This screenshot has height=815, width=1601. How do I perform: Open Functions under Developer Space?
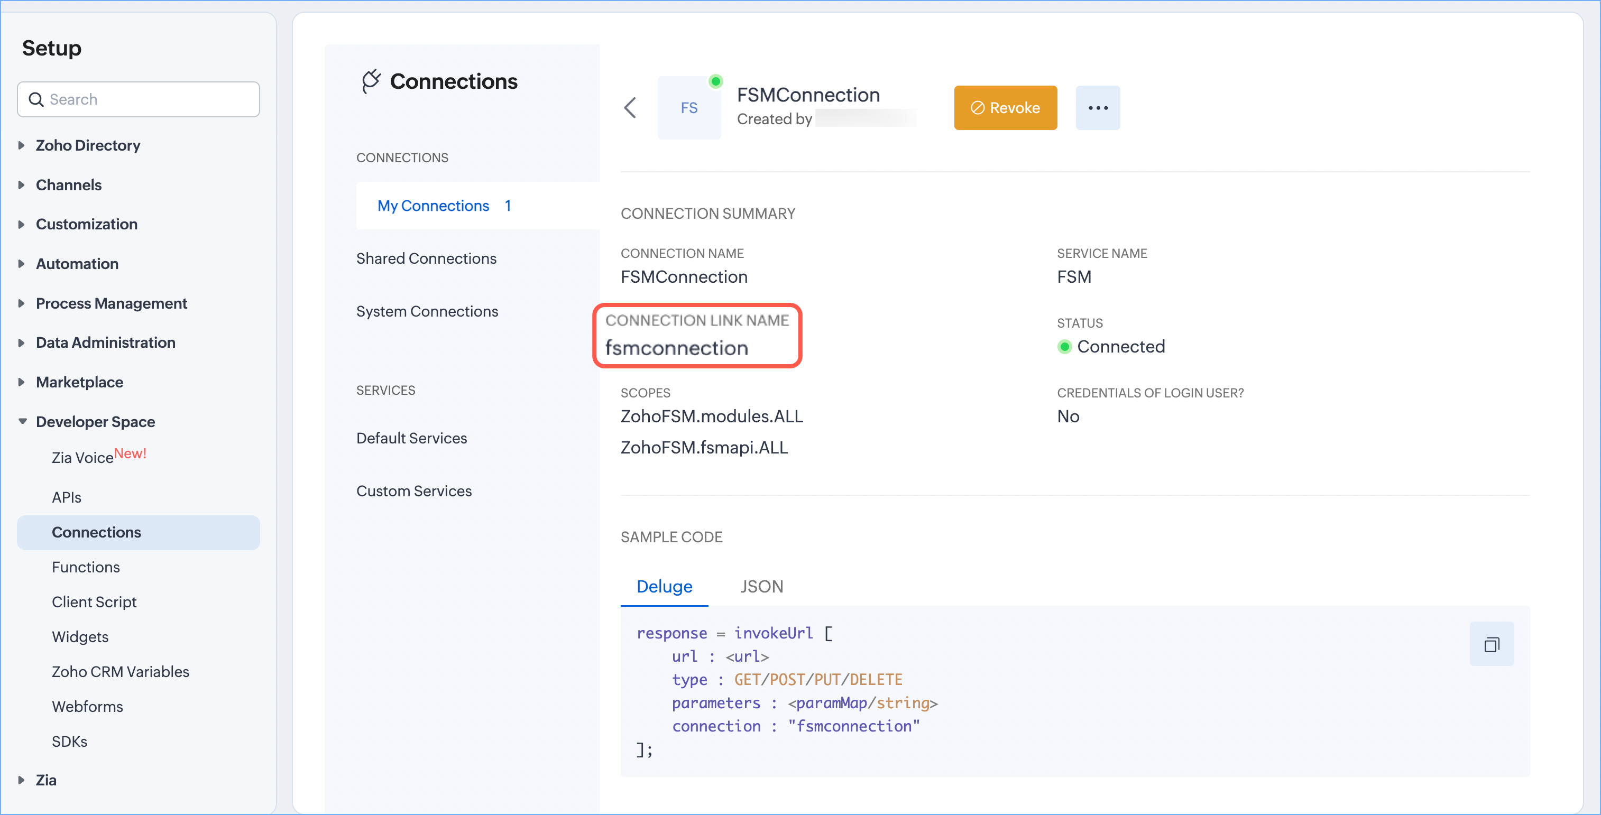[86, 567]
